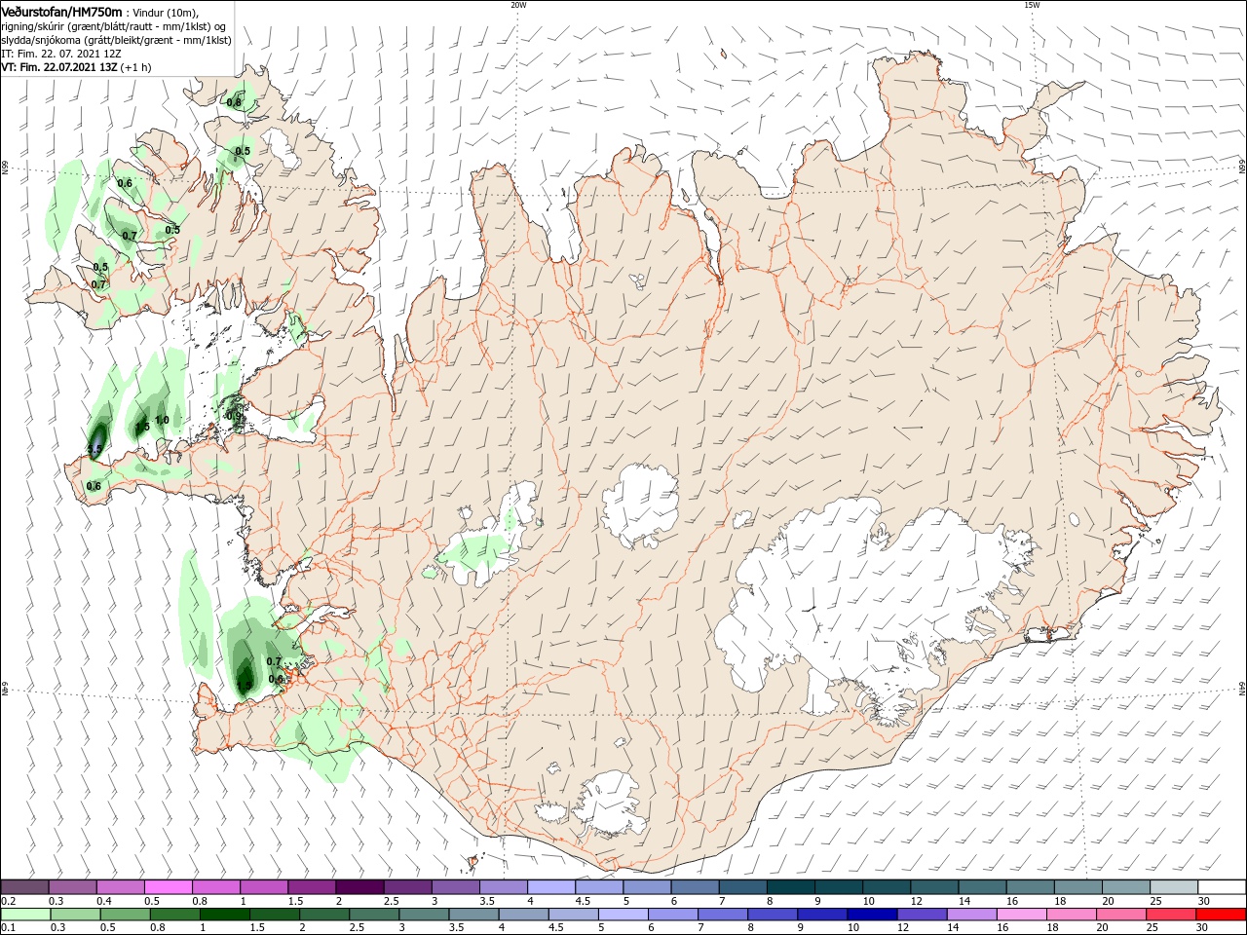This screenshot has height=935, width=1247.
Task: Pick the pale green 0.1 rain swatch
Action: coord(25,915)
